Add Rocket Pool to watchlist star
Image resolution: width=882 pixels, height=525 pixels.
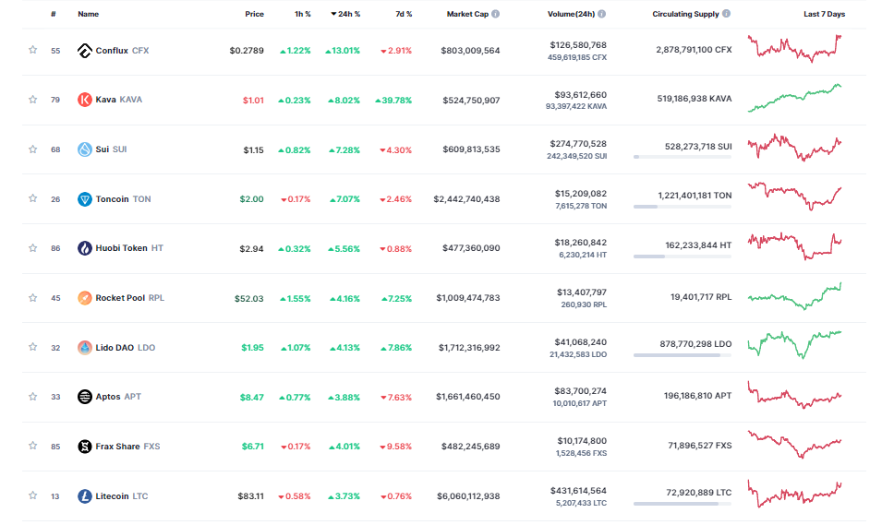(32, 297)
